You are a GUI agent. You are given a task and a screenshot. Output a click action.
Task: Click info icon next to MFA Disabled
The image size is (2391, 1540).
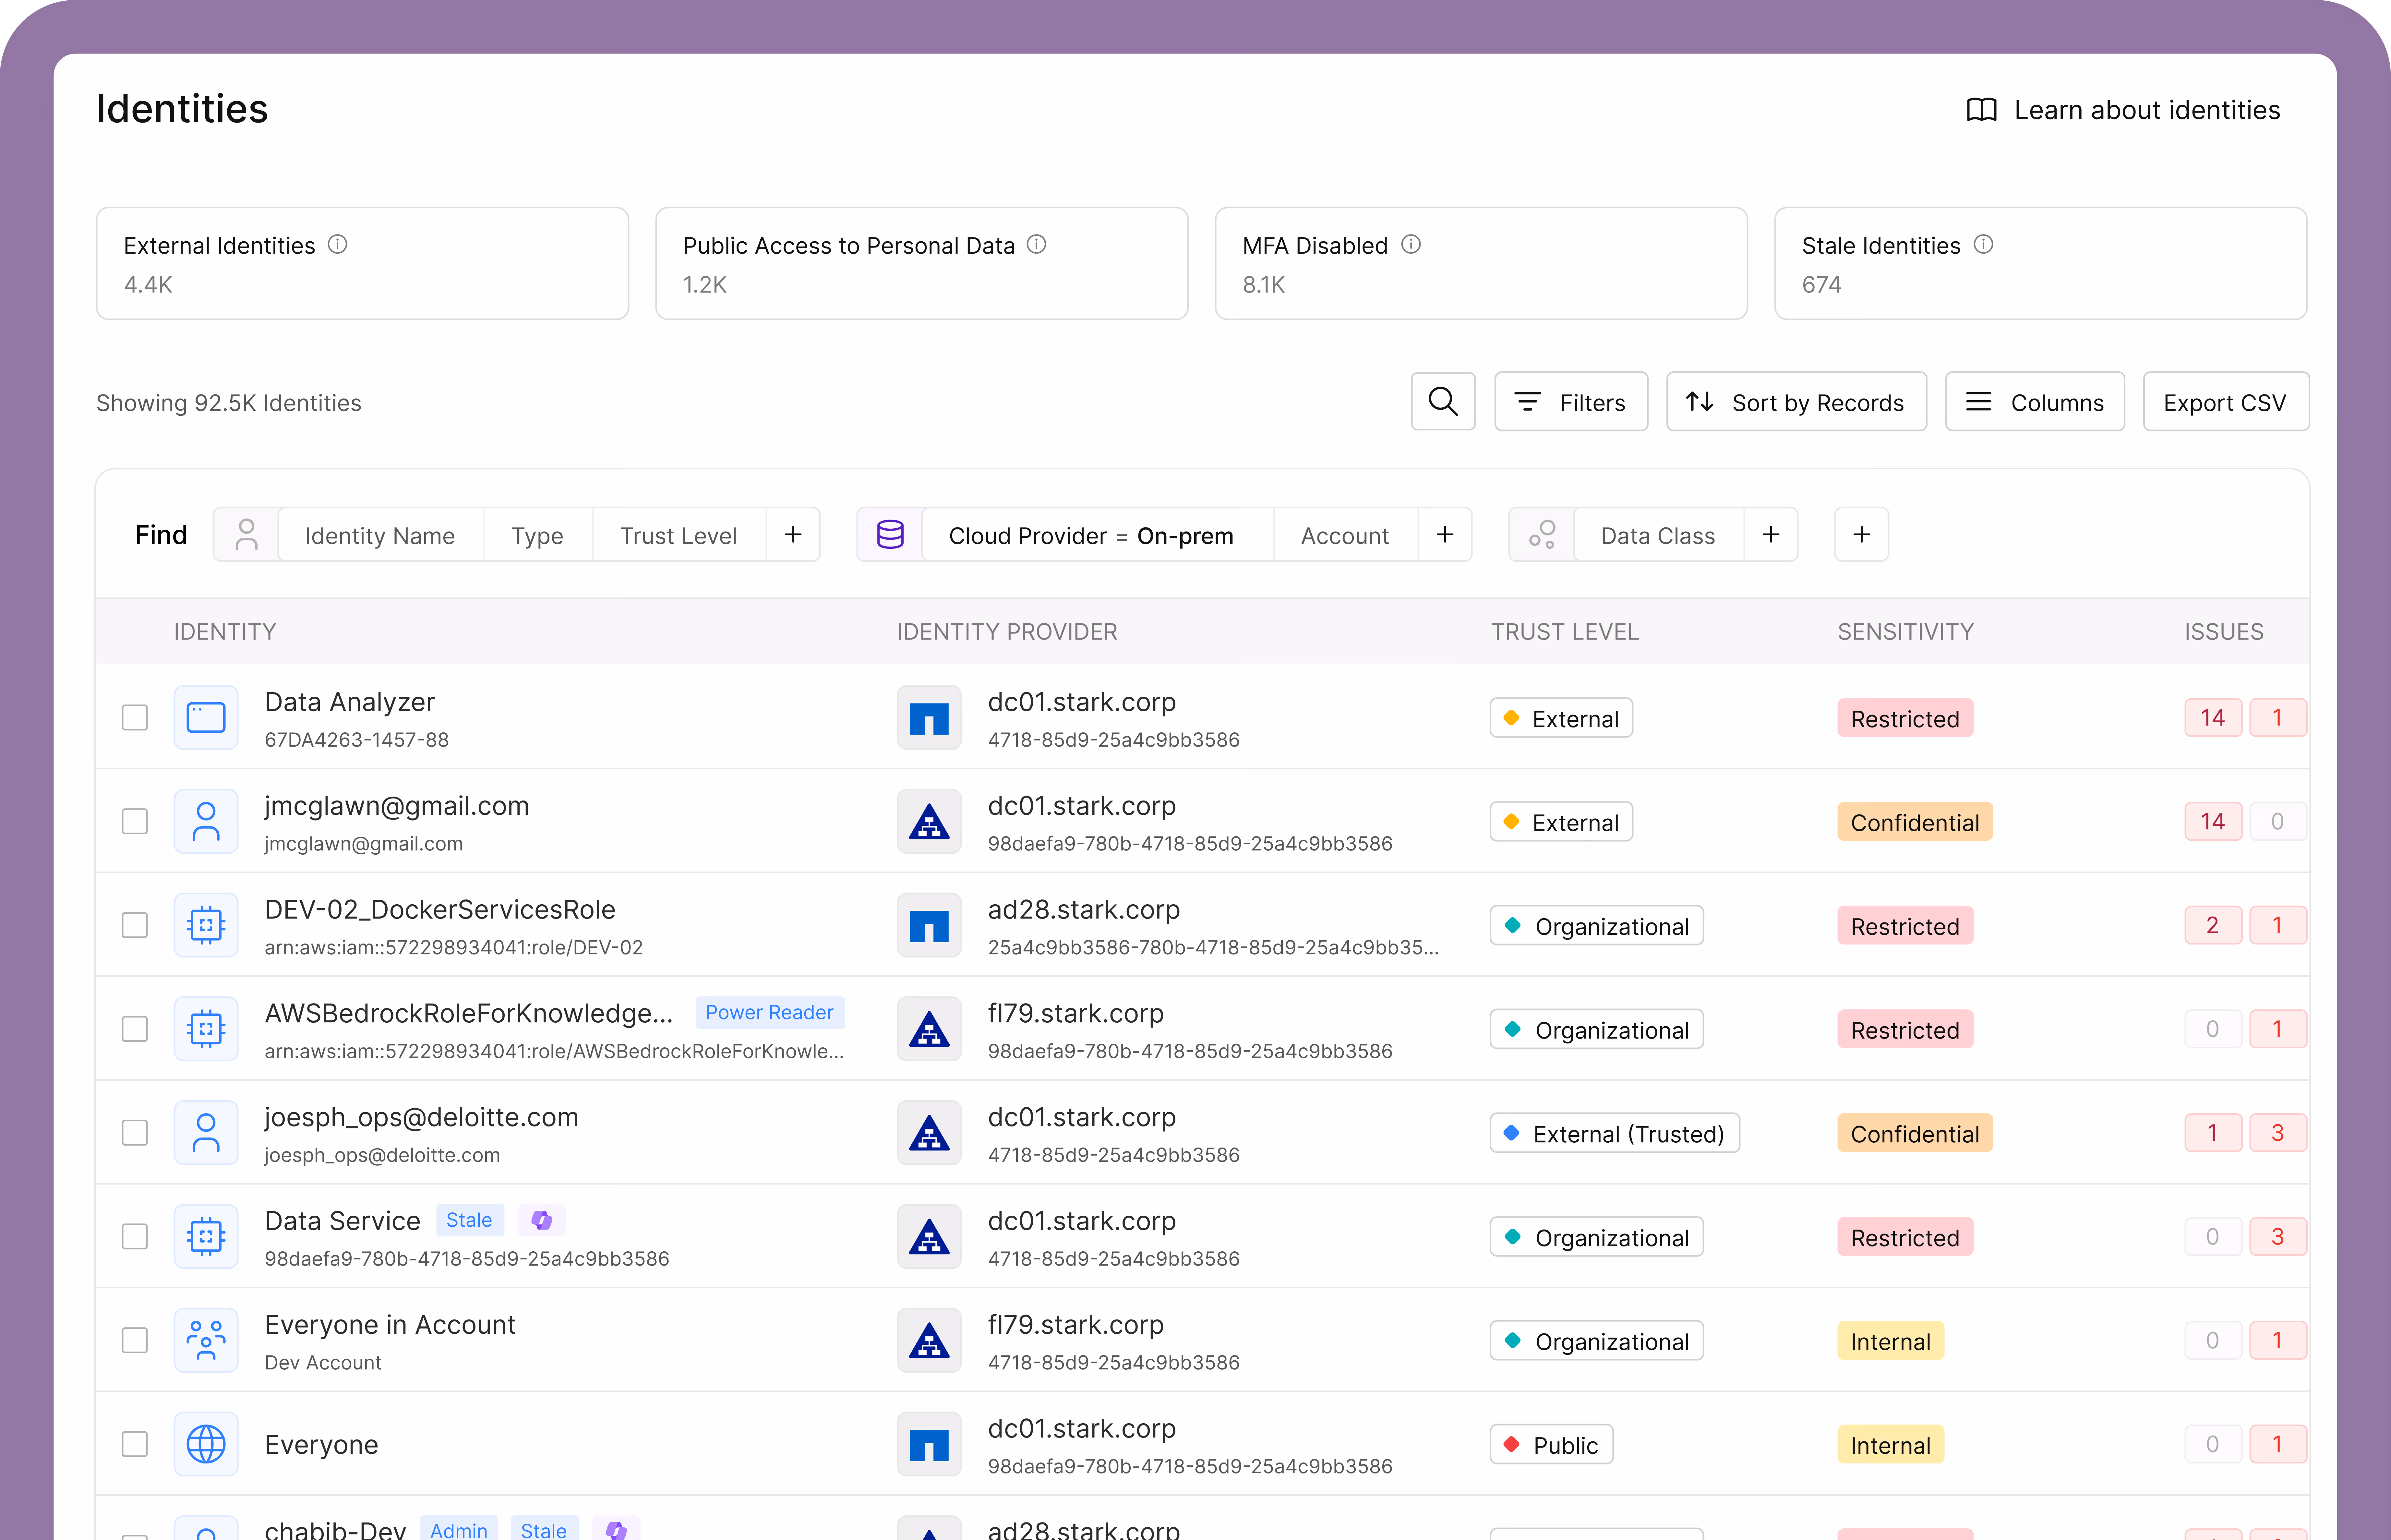point(1411,245)
